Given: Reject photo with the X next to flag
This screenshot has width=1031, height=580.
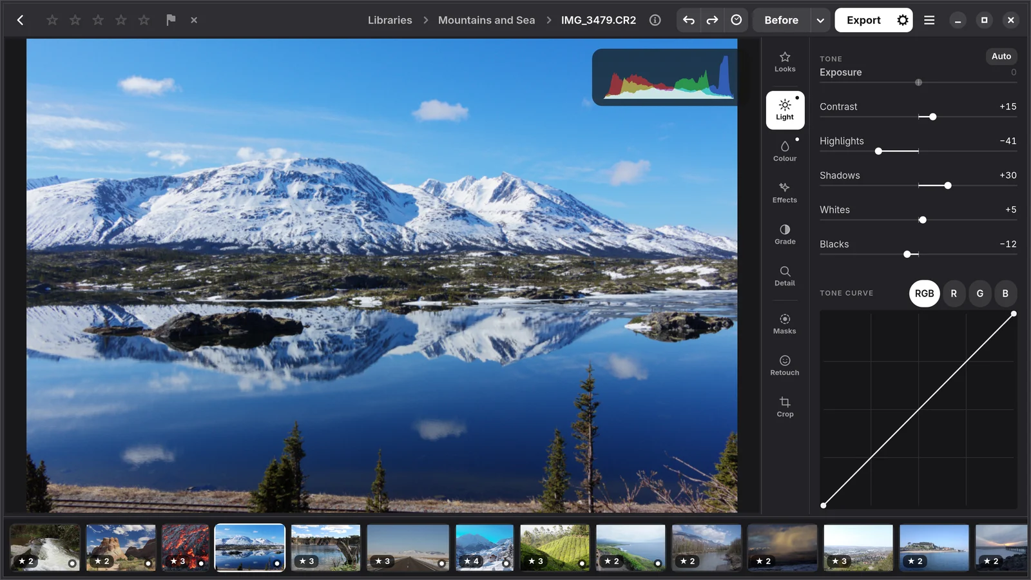Looking at the screenshot, I should 194,20.
